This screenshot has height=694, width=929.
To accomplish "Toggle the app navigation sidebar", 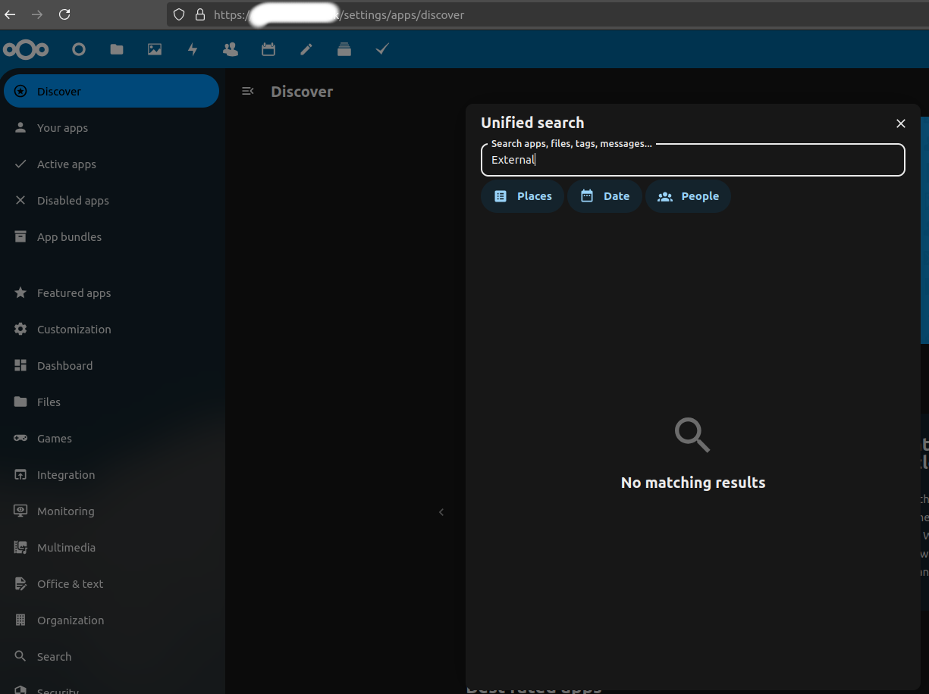I will click(247, 92).
